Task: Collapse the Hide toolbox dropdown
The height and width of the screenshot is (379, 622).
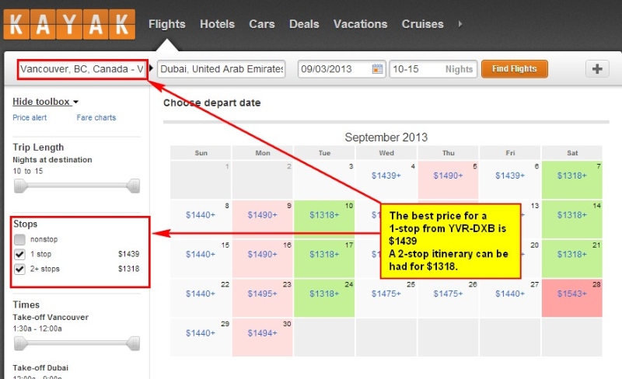Action: (x=45, y=102)
